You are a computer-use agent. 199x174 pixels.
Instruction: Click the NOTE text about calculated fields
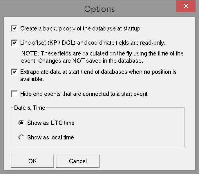coord(102,54)
